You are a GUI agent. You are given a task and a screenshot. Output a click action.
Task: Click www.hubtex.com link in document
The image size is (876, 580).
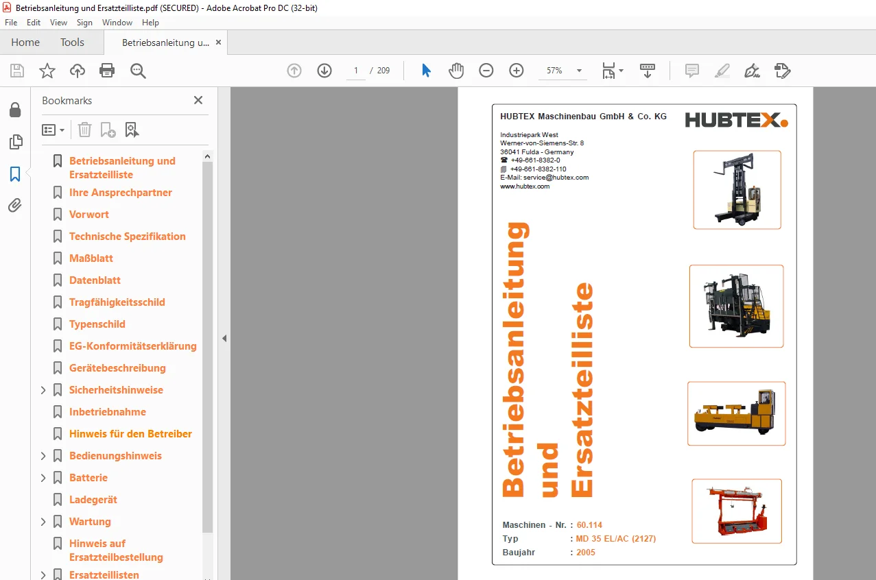pos(525,186)
